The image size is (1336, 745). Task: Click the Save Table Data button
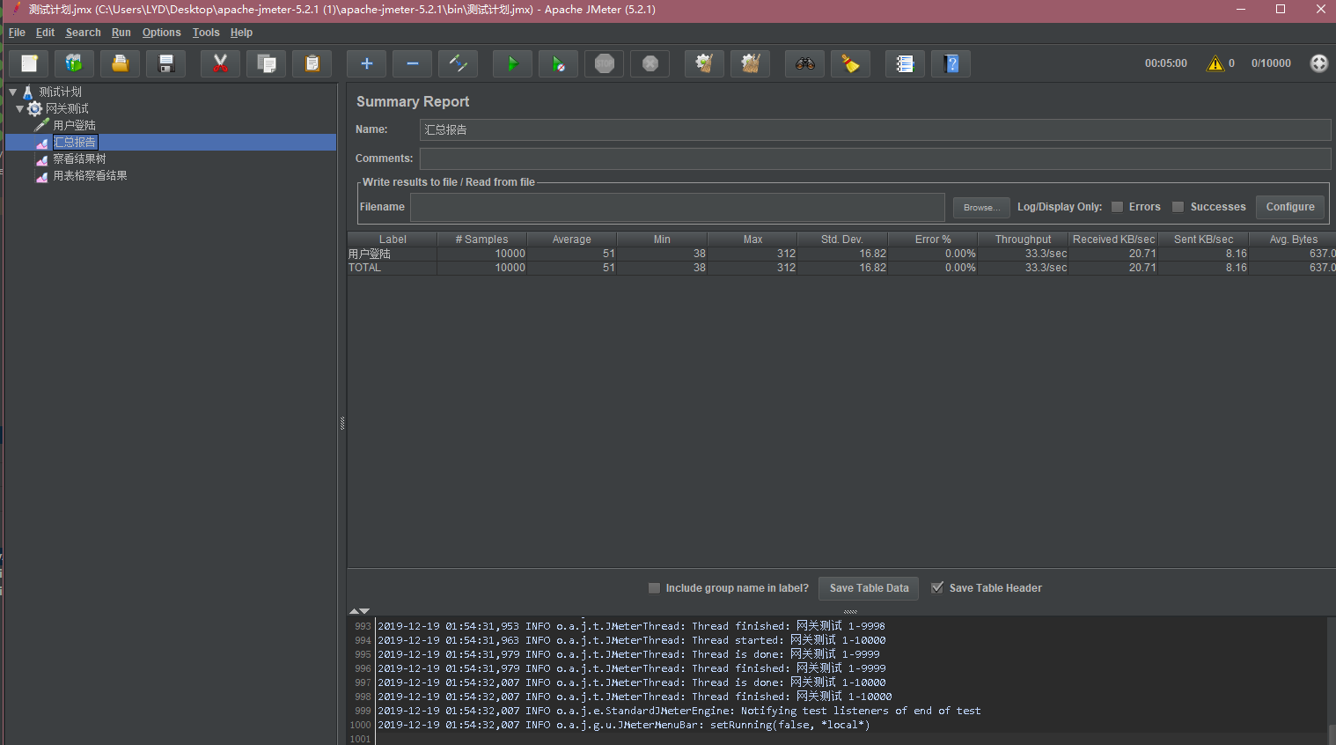point(869,588)
